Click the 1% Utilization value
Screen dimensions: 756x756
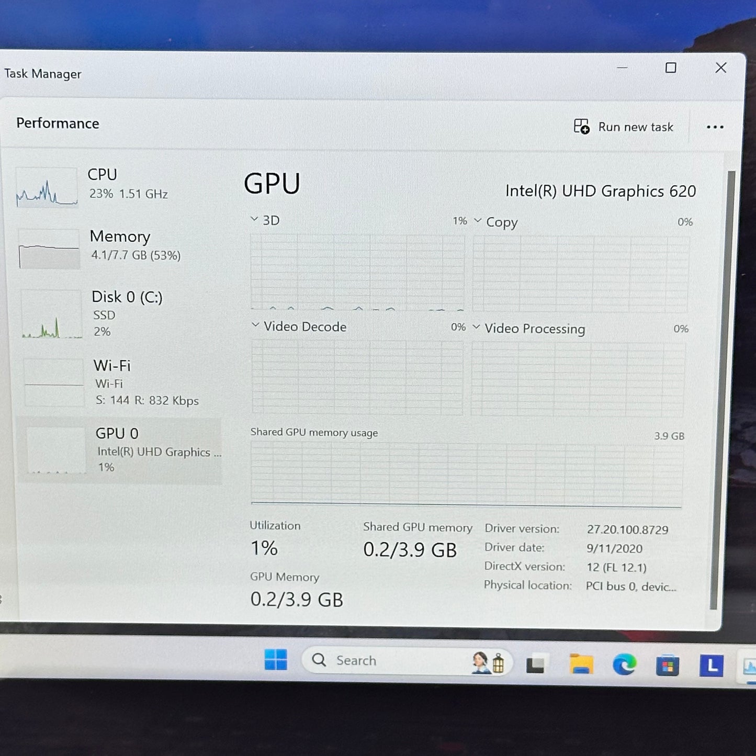click(x=264, y=548)
